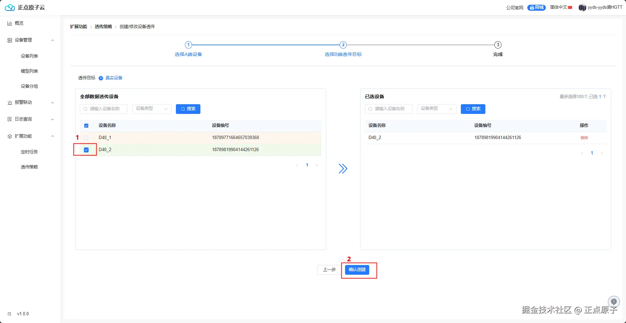626x323 pixels.
Task: Click the 日志查询 log icon
Action: 10,119
